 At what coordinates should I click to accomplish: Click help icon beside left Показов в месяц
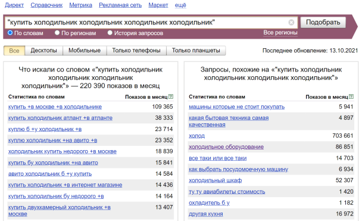tap(171, 97)
